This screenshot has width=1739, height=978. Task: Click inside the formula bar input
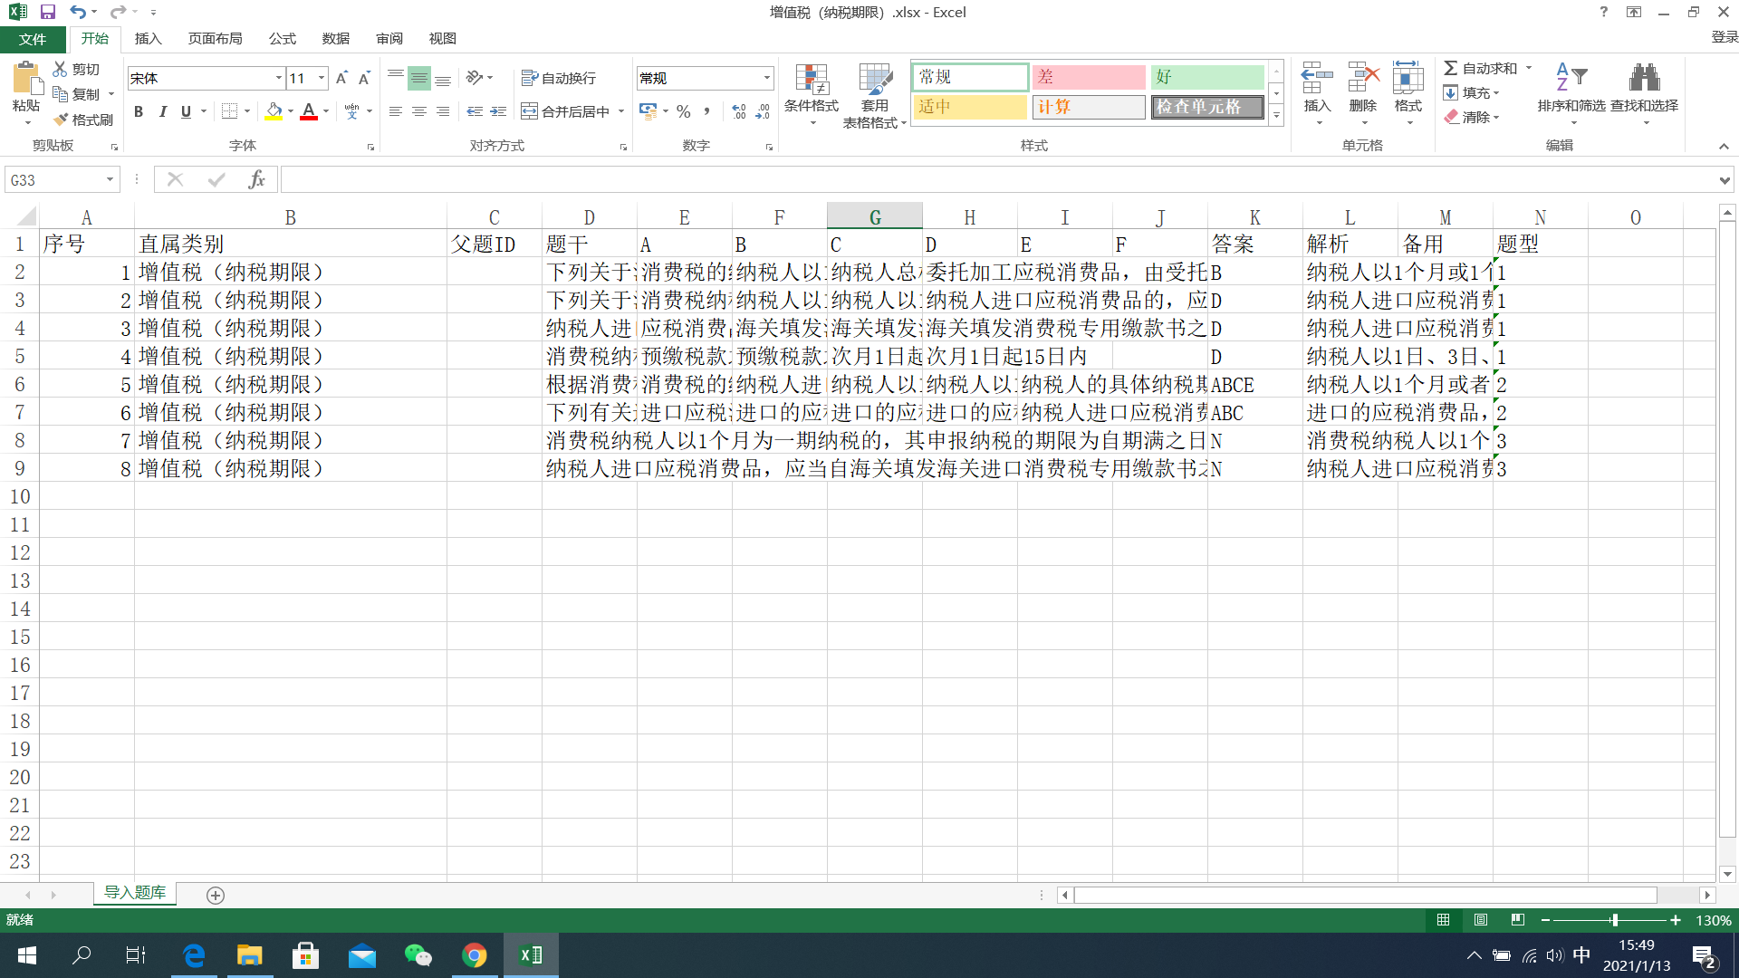[x=996, y=179]
